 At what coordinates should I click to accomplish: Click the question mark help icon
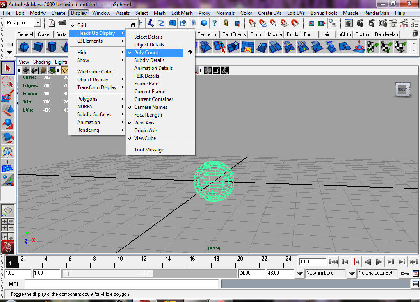[214, 23]
